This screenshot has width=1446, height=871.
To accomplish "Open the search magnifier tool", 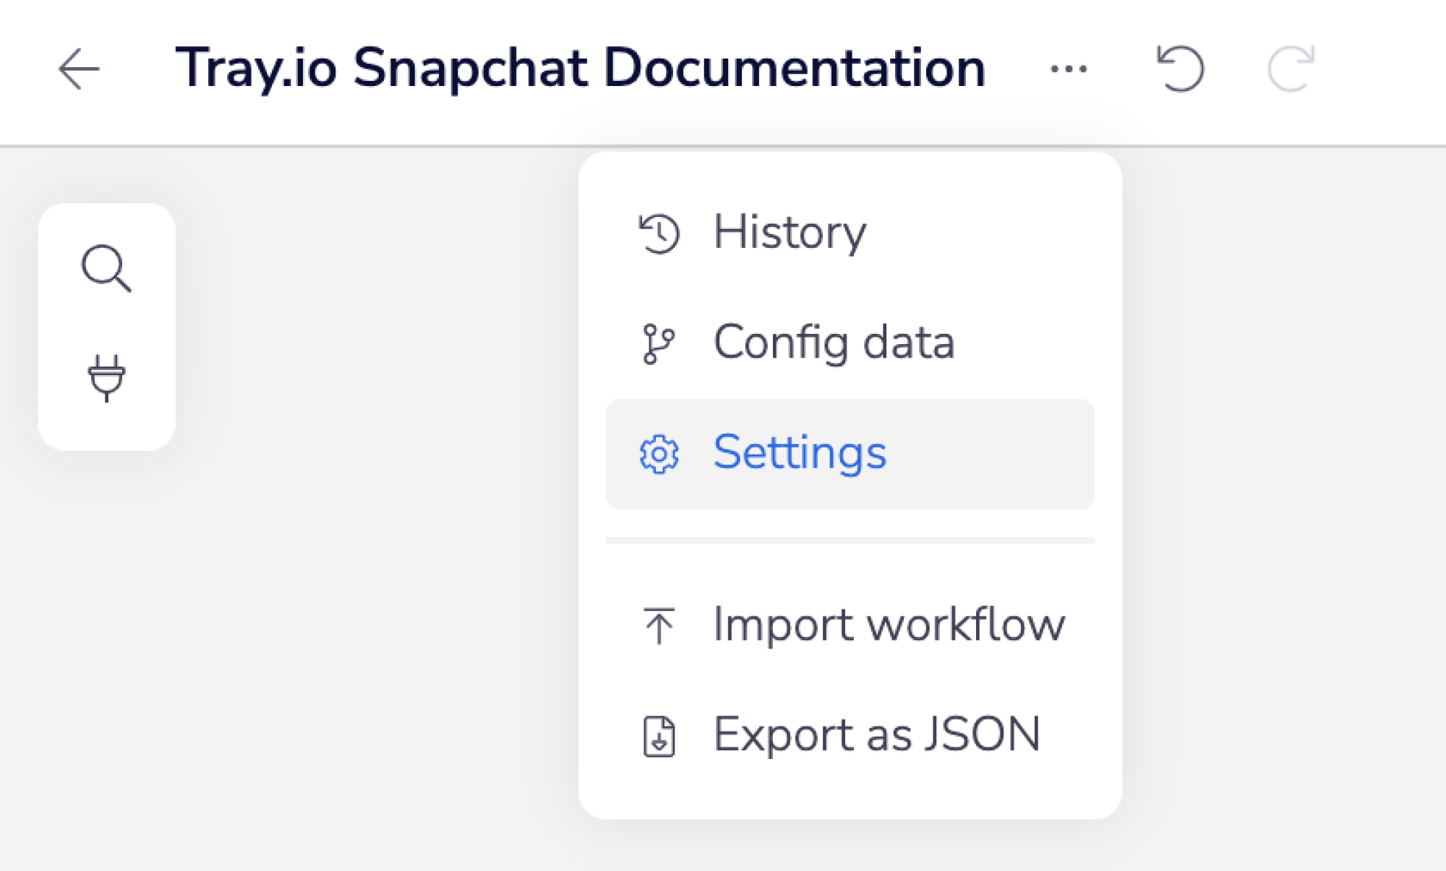I will tap(106, 268).
